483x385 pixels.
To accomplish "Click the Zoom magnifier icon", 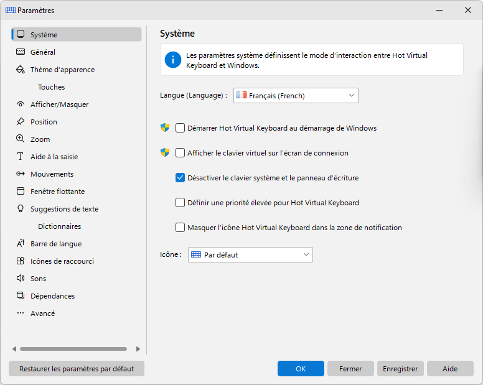I will tap(21, 139).
